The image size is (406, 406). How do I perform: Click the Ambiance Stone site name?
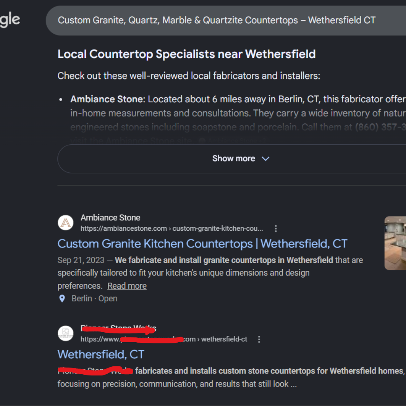click(x=110, y=218)
